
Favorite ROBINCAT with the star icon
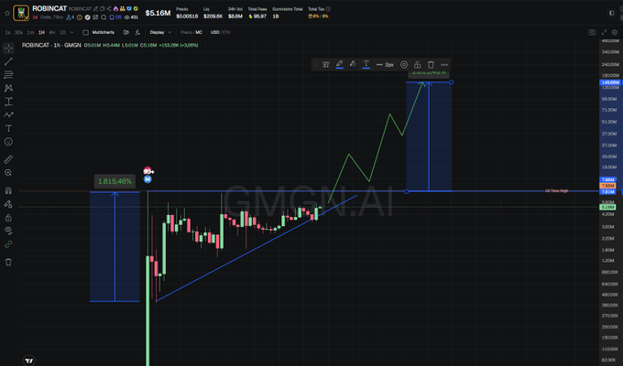point(6,13)
